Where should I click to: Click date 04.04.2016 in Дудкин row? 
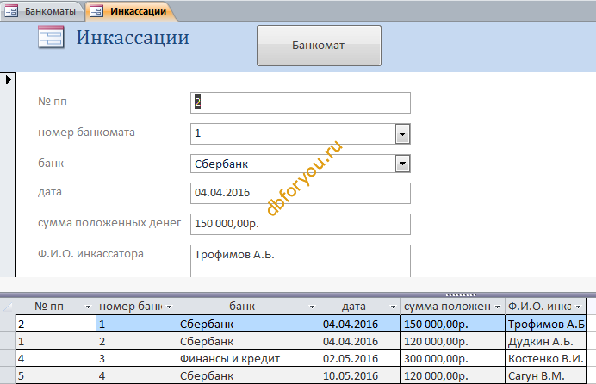360,341
